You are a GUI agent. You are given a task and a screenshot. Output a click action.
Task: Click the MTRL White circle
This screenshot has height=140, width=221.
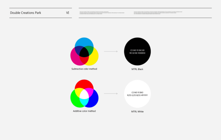click(137, 94)
